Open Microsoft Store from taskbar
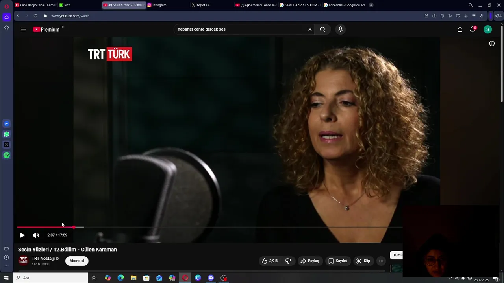 pos(146,278)
